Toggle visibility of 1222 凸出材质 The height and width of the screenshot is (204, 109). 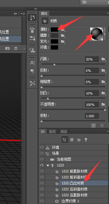pos(42,183)
